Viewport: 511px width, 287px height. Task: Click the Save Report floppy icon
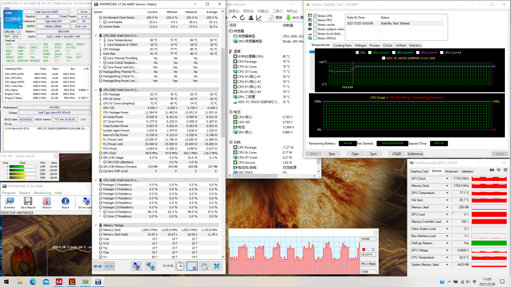pos(28,203)
